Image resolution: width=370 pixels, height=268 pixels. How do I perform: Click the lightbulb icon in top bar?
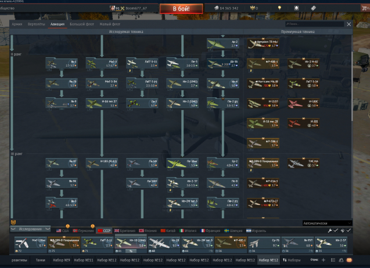(x=279, y=8)
